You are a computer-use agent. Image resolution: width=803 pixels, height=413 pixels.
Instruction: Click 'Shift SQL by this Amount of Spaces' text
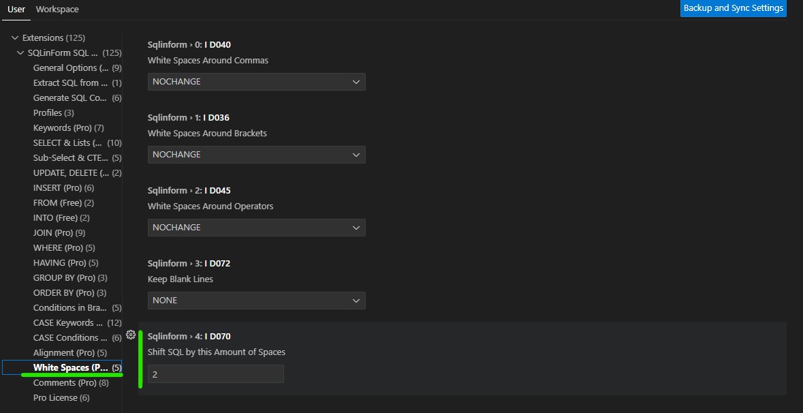pos(217,352)
